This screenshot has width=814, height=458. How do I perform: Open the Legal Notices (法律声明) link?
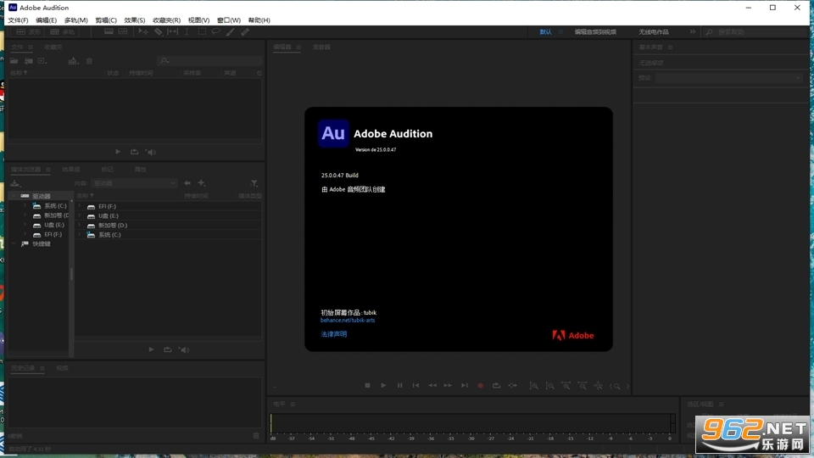point(334,334)
